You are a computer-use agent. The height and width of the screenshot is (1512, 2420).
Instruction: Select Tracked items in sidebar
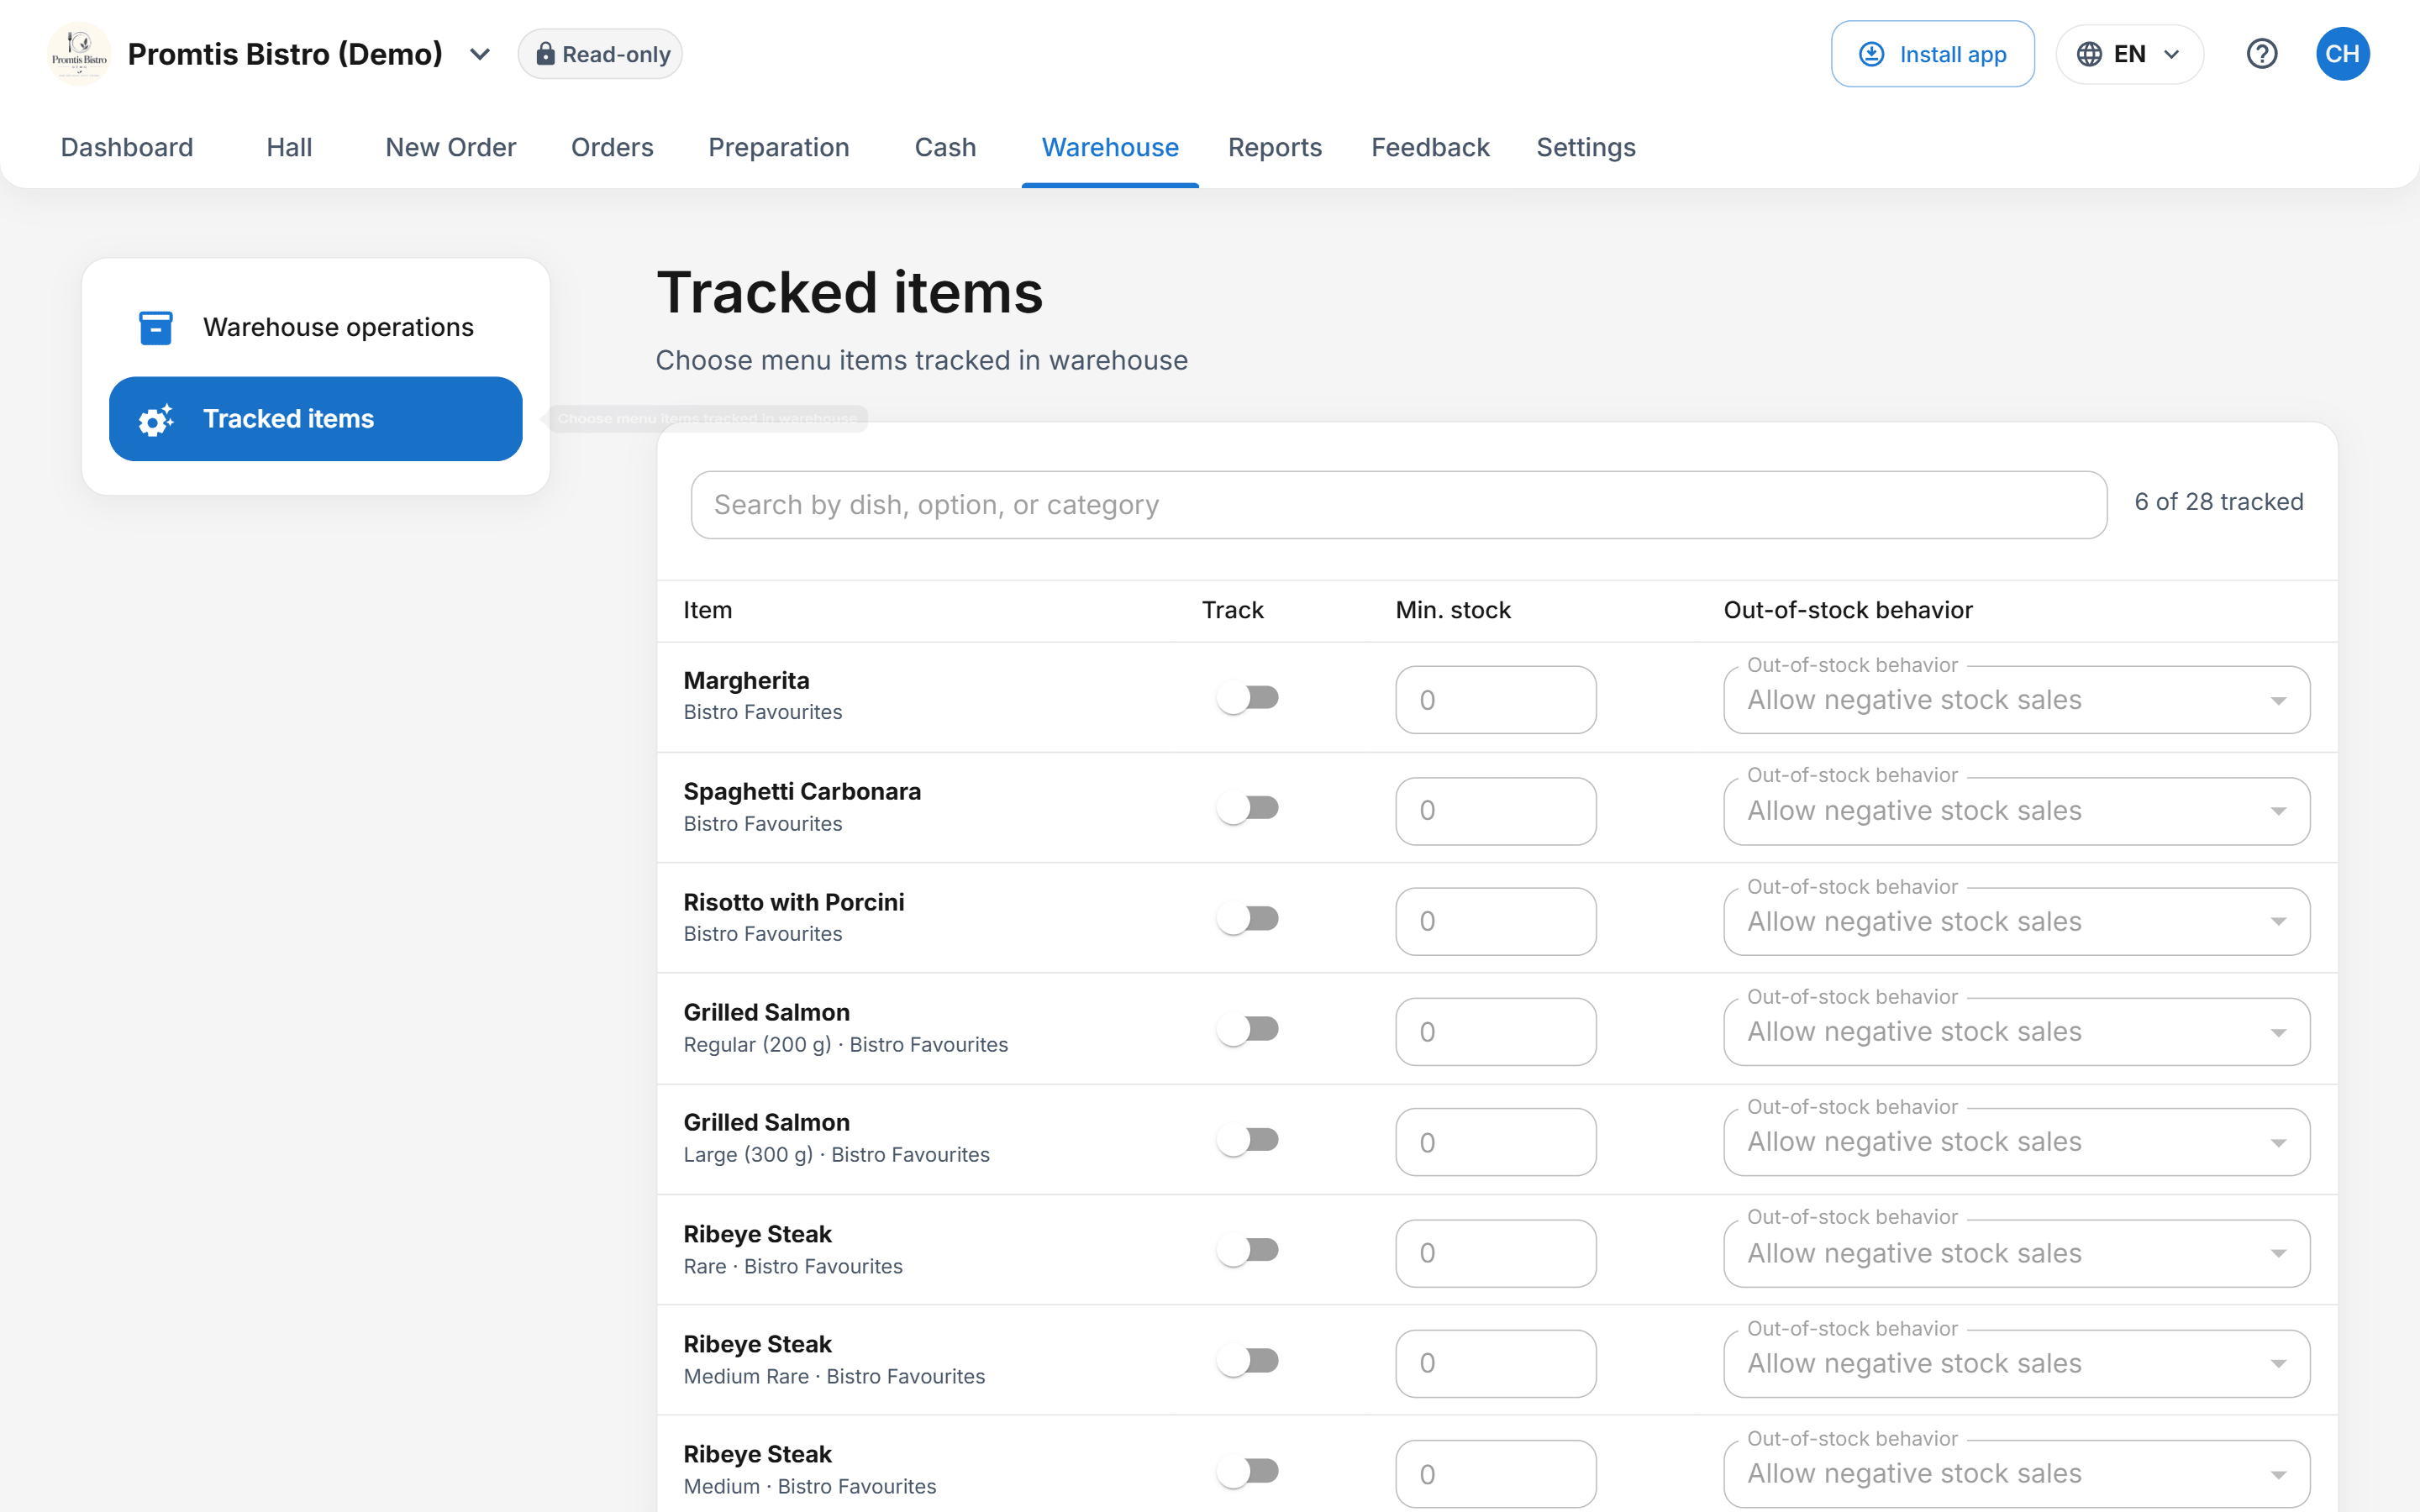point(316,419)
